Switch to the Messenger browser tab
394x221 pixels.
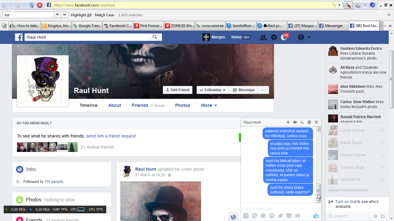[x=333, y=26]
